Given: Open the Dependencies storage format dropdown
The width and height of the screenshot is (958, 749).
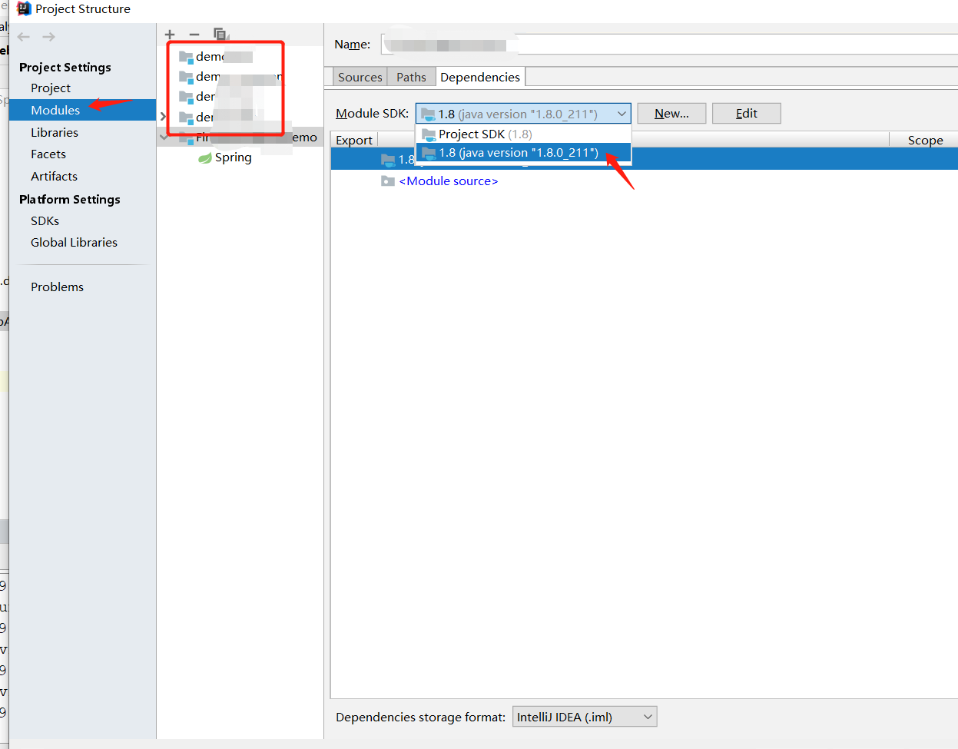Looking at the screenshot, I should point(585,717).
